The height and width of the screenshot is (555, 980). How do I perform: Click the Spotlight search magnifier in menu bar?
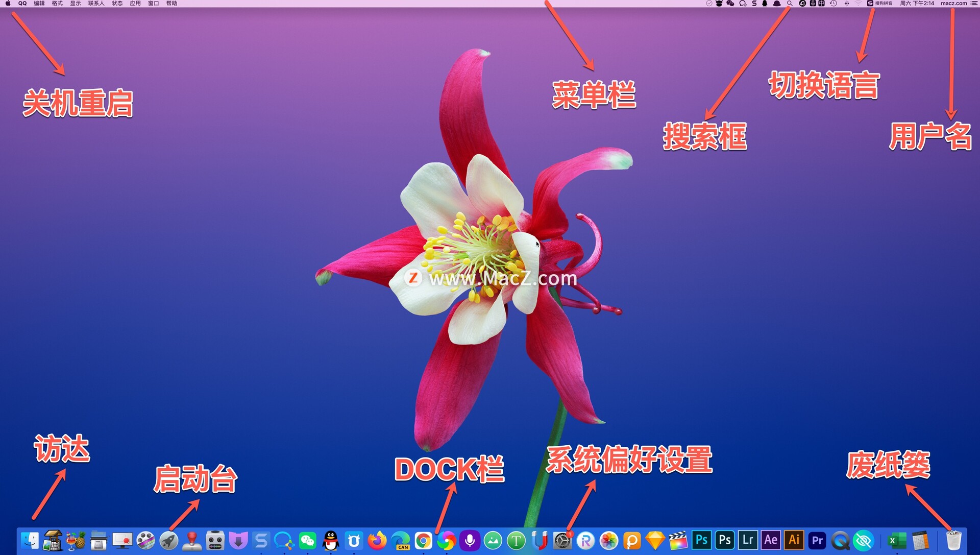(x=790, y=4)
